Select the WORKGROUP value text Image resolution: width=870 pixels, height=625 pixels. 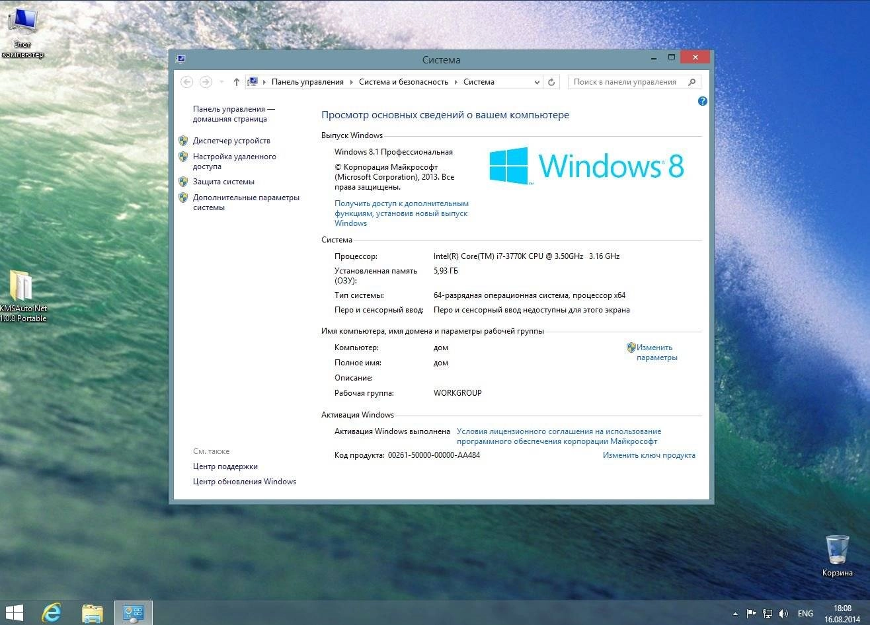click(457, 393)
